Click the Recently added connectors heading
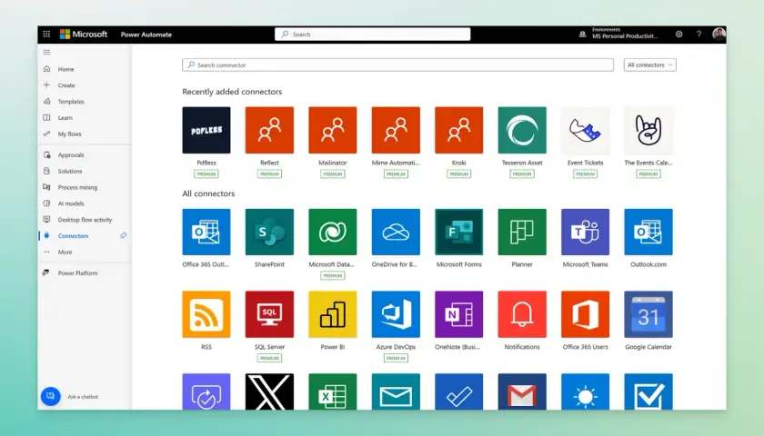The height and width of the screenshot is (436, 764). (x=232, y=92)
